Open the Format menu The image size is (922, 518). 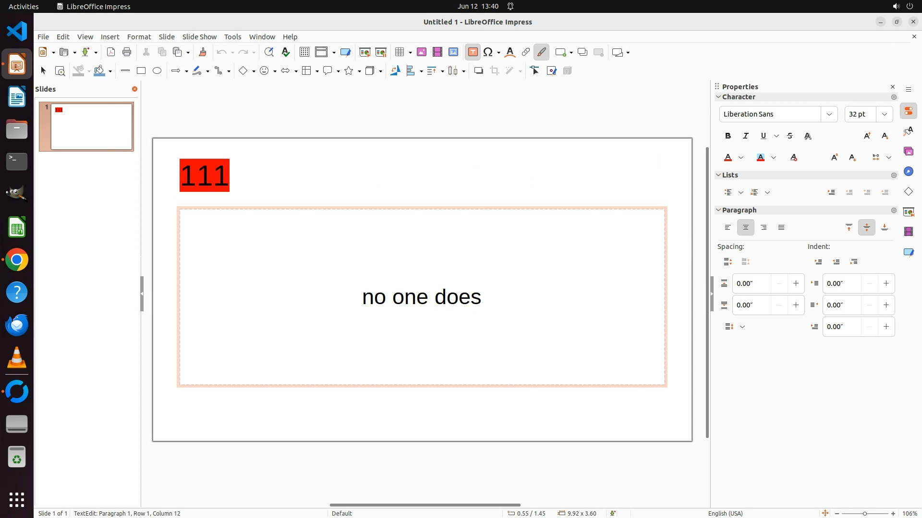139,37
